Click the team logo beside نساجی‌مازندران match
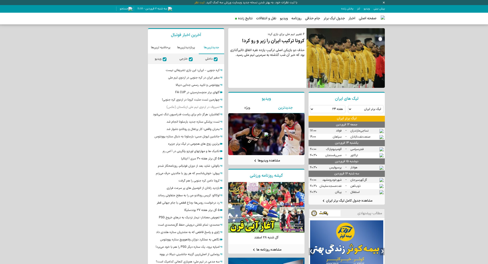 pos(382,131)
